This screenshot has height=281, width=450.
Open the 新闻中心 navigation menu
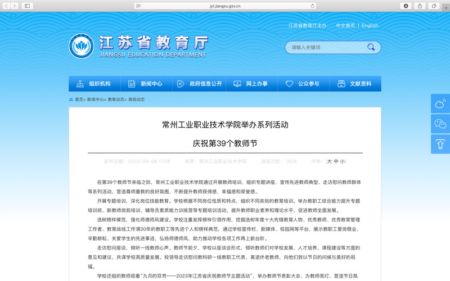(x=146, y=84)
